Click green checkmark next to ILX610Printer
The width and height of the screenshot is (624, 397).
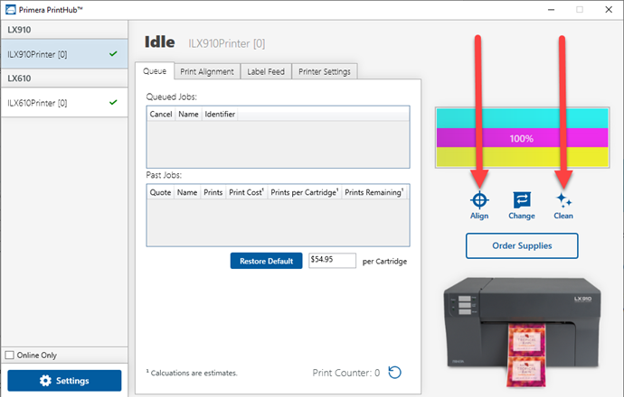(113, 103)
